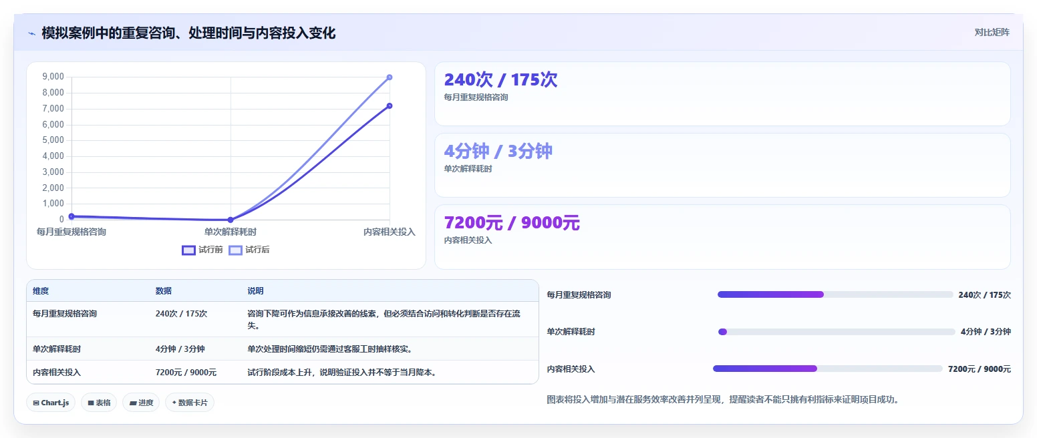The height and width of the screenshot is (438, 1037).
Task: Click table cell 4分钟 / 3分钟
Action: click(x=180, y=349)
